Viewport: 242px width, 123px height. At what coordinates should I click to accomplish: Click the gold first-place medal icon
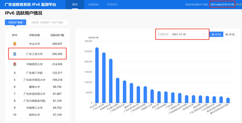click(x=15, y=43)
